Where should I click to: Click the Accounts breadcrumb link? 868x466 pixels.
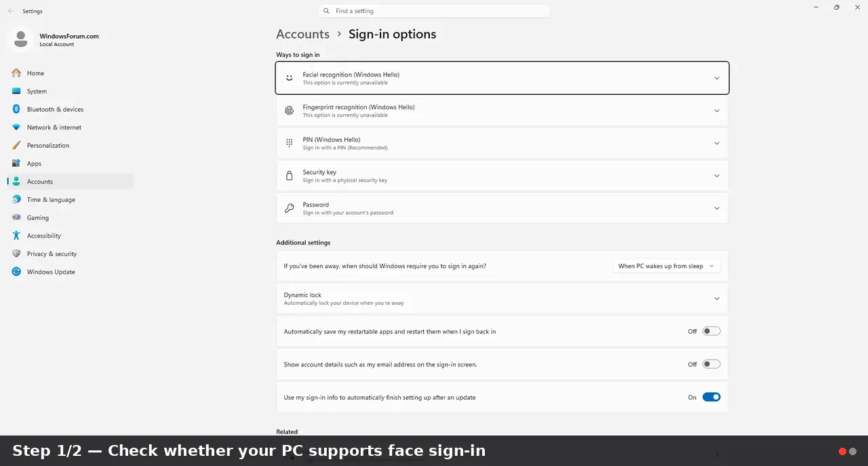(x=302, y=34)
